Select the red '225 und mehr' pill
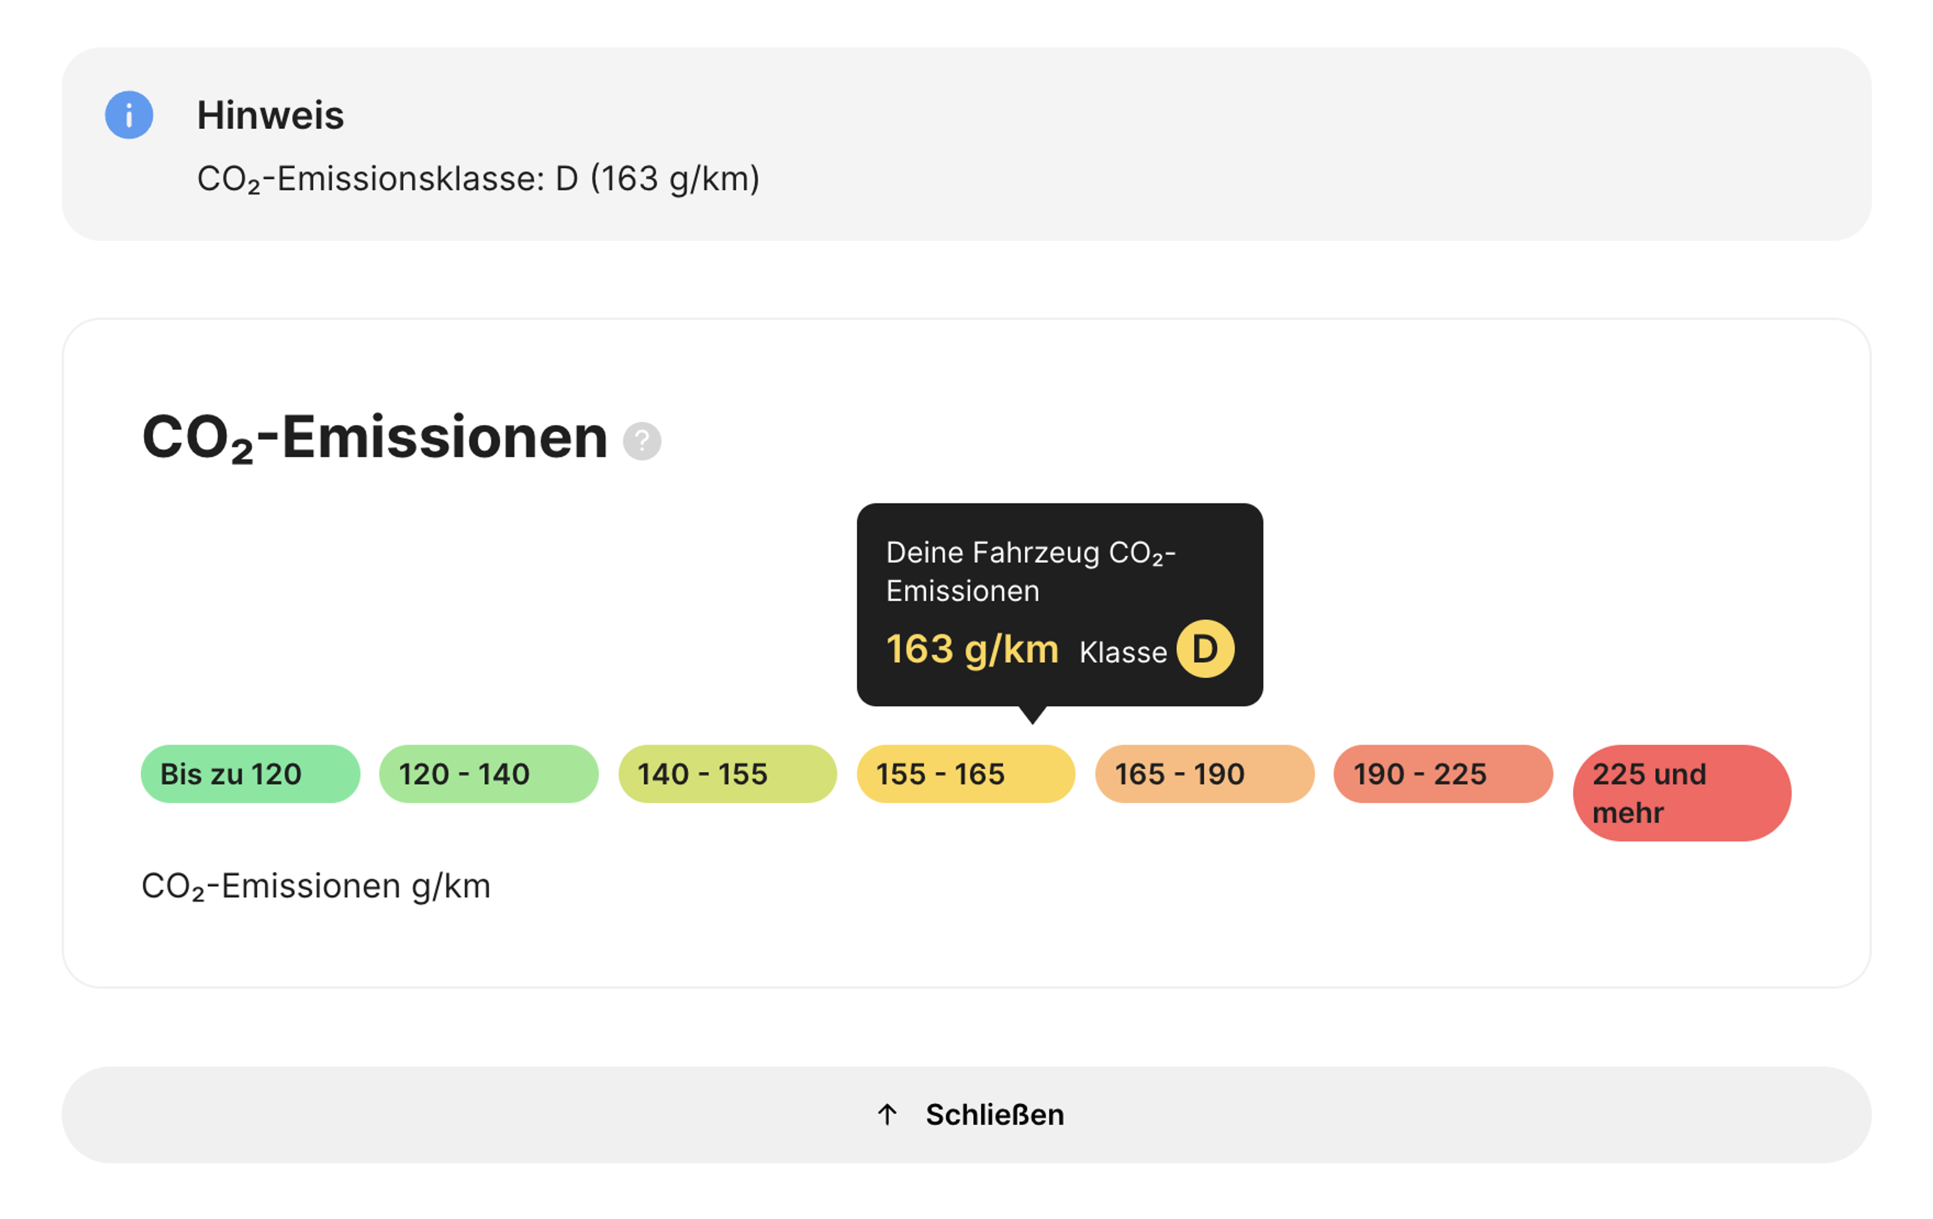Viewport: 1933px width, 1219px height. click(x=1682, y=793)
